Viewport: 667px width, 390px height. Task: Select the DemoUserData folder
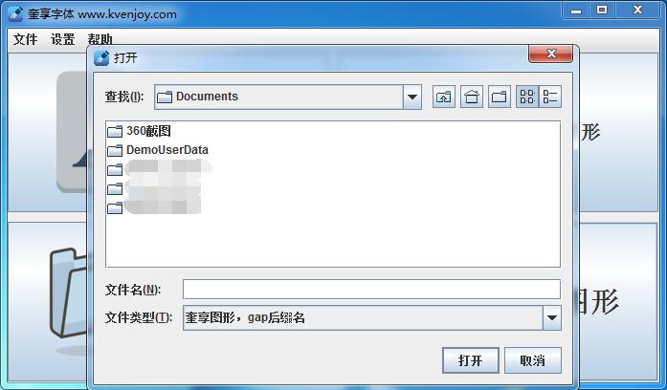[158, 150]
